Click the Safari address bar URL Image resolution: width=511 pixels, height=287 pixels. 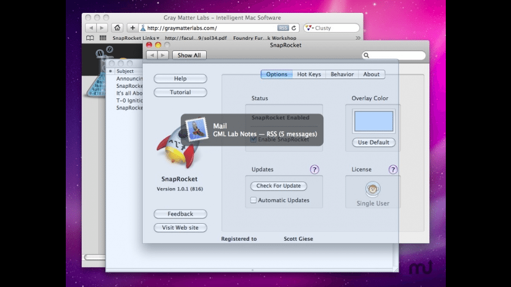(x=182, y=28)
